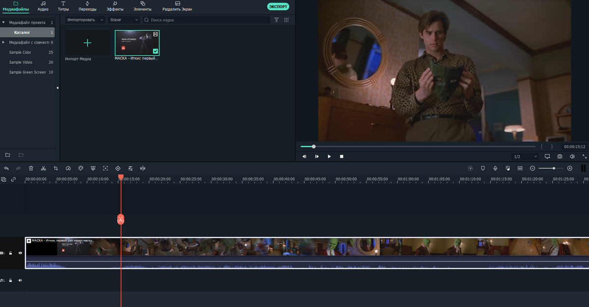Viewport: 589px width, 307px height.
Task: Select the Каталог folder
Action: pos(27,32)
